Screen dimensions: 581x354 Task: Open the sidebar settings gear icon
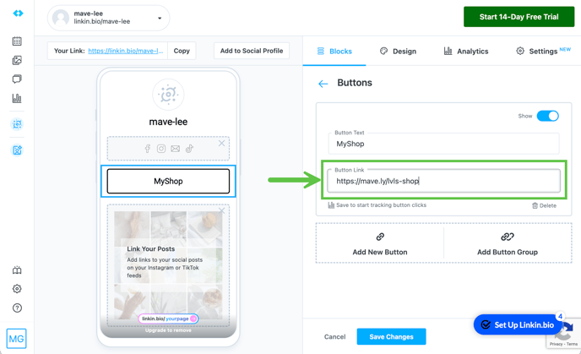(17, 289)
